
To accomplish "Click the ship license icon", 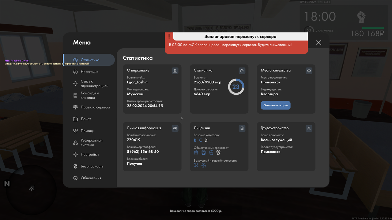I will (x=204, y=165).
